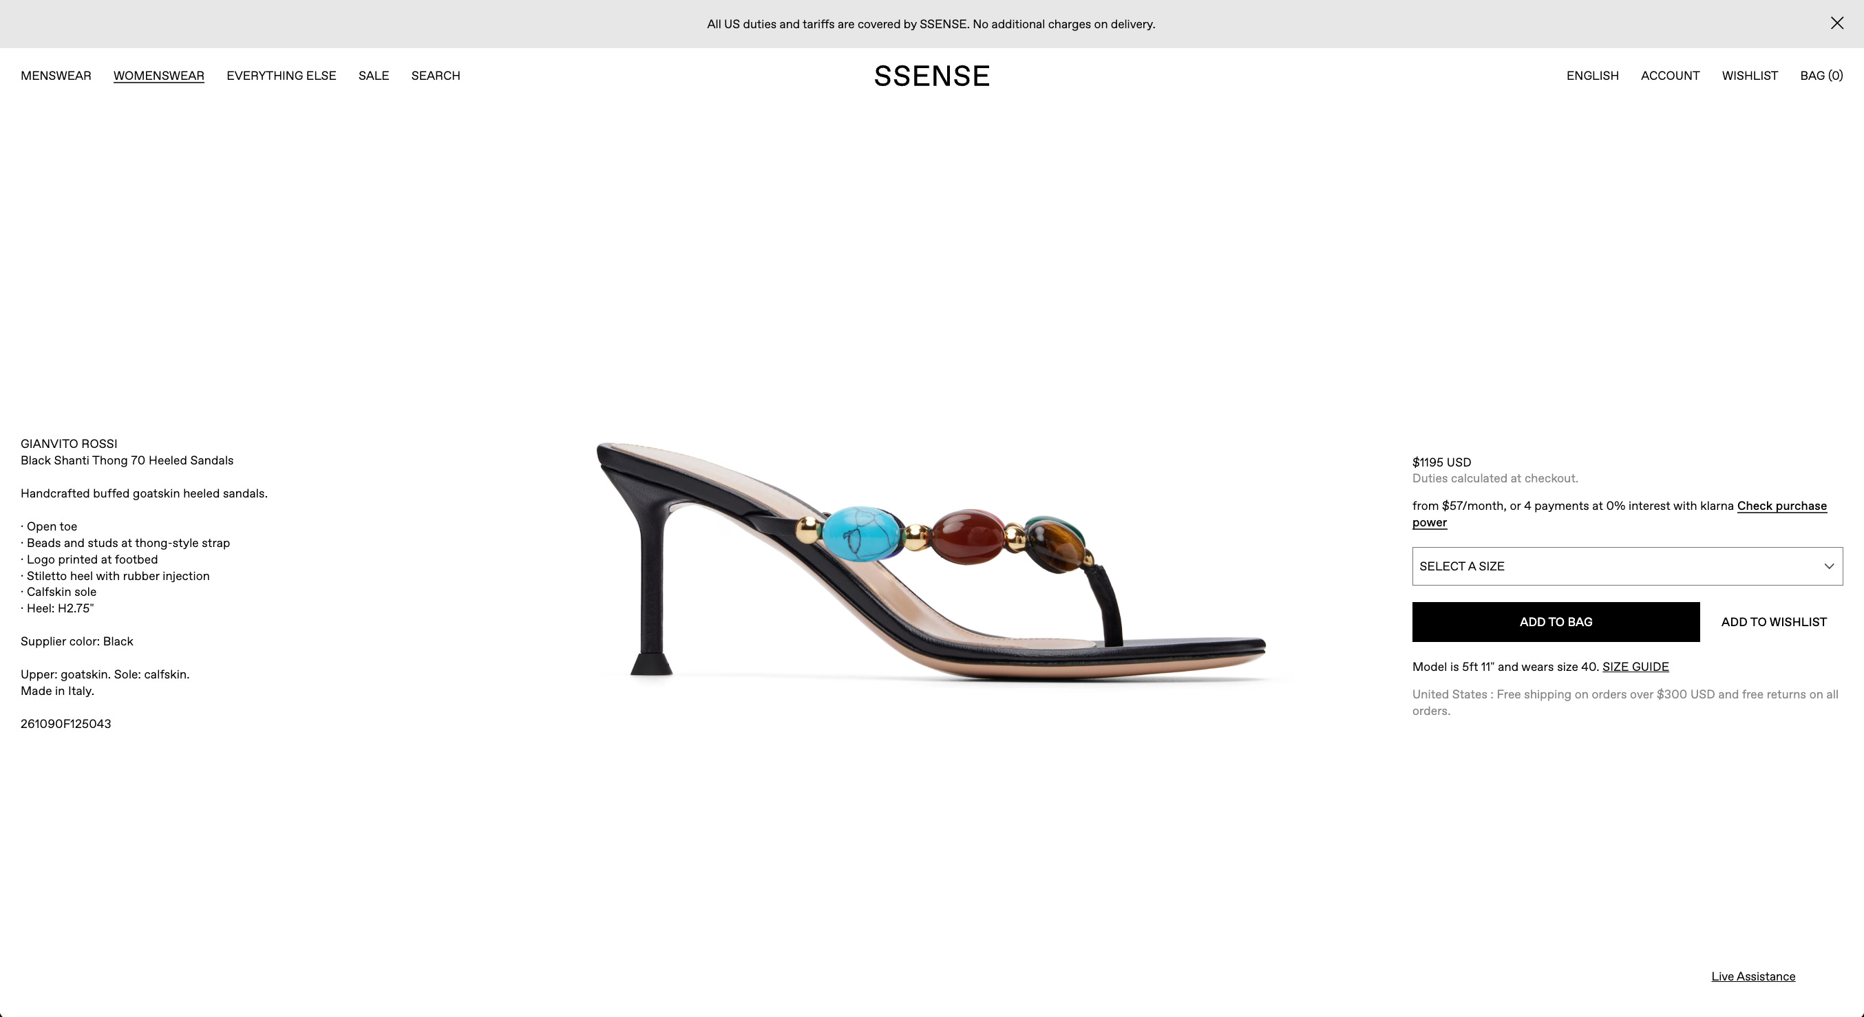The image size is (1864, 1017).
Task: Open the English language selector
Action: click(x=1592, y=76)
